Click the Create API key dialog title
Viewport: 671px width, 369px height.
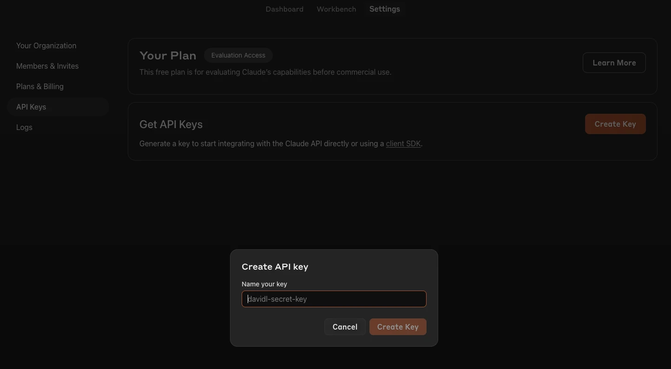[x=275, y=266]
